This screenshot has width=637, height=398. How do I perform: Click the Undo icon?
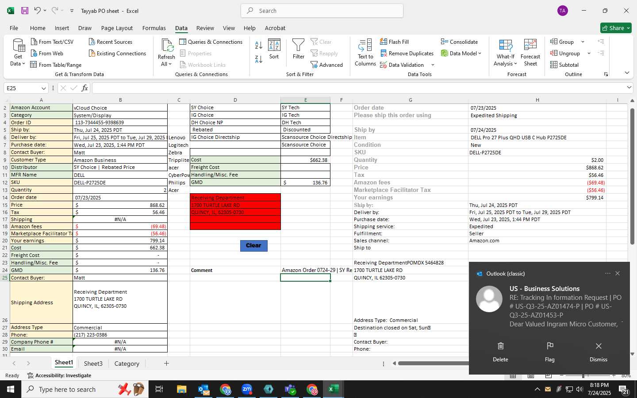coord(38,11)
